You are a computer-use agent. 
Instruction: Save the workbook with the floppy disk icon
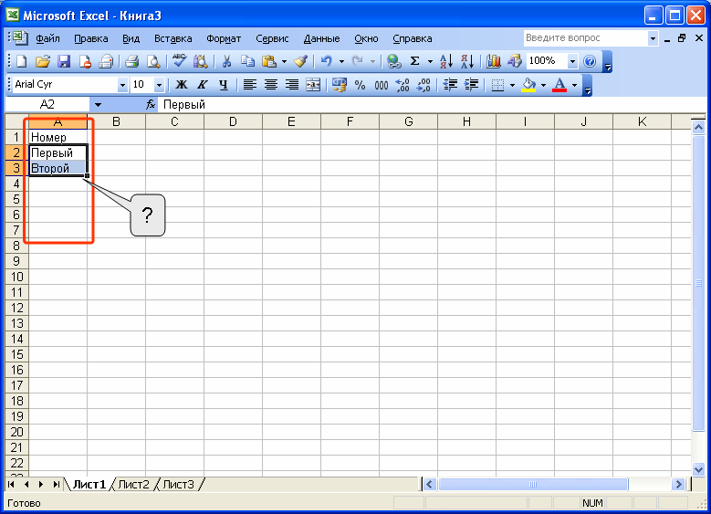(x=64, y=61)
